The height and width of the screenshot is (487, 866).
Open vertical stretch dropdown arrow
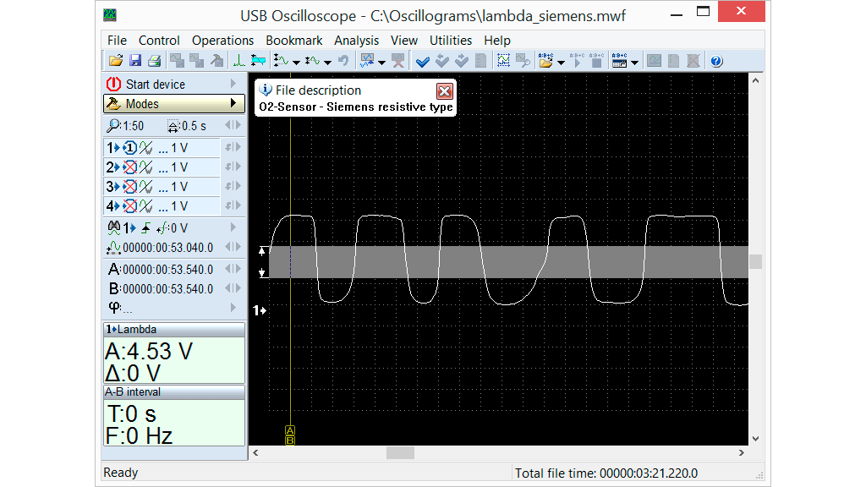(x=296, y=63)
